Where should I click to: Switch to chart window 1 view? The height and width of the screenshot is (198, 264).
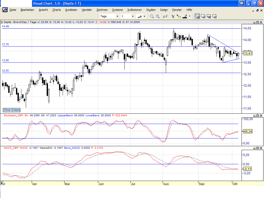click(x=197, y=16)
